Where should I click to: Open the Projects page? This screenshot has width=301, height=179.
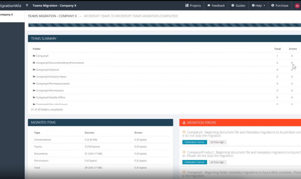point(193,6)
